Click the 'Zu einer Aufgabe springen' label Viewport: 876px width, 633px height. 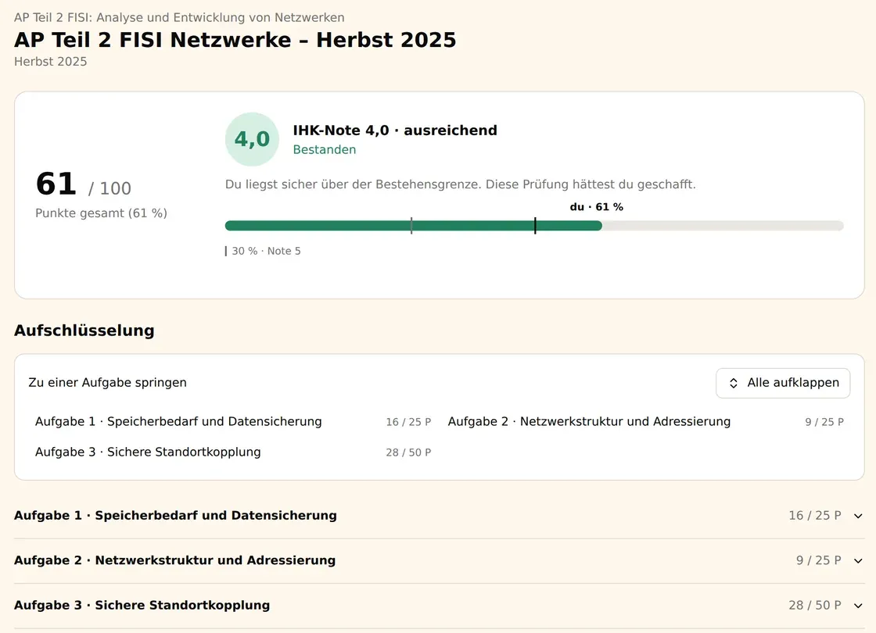click(x=107, y=383)
